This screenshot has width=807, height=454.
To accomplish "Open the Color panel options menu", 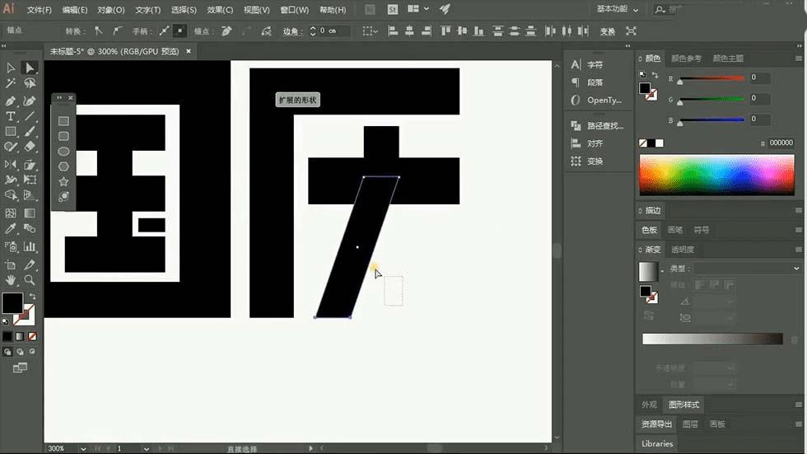I will pos(798,59).
